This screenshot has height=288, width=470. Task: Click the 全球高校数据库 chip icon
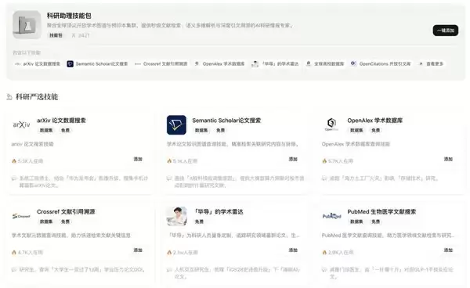308,63
